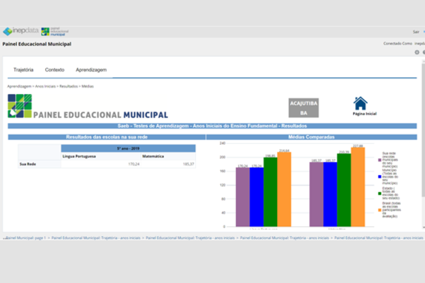Click the 5º ano - 2019 table header
425x283 pixels.
click(x=127, y=149)
